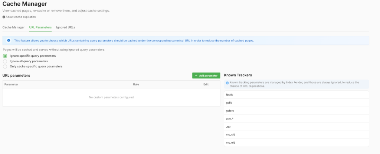
Task: Click the gclsrc tracker row
Action: (x=297, y=111)
